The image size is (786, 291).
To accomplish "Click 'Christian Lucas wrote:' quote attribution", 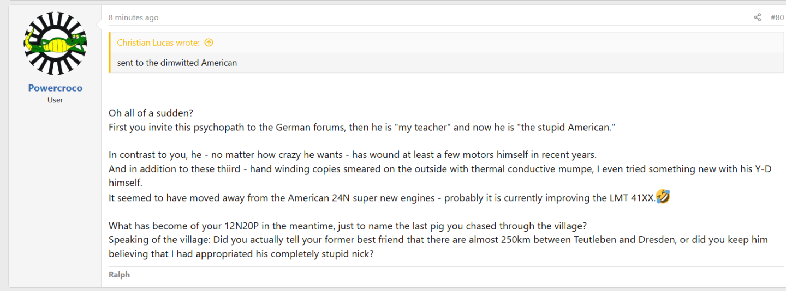I will (158, 43).
